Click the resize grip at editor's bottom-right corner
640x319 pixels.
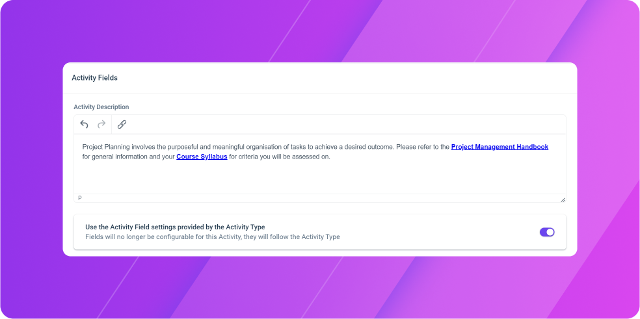coord(563,199)
